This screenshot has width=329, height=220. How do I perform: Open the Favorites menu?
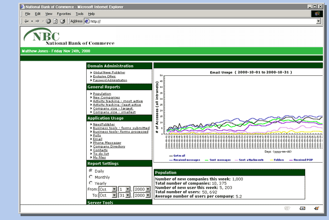[x=64, y=14]
